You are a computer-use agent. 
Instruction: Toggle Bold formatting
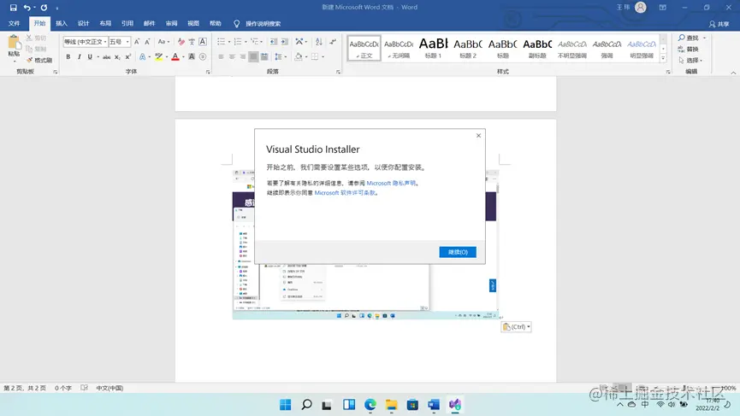[x=68, y=57]
